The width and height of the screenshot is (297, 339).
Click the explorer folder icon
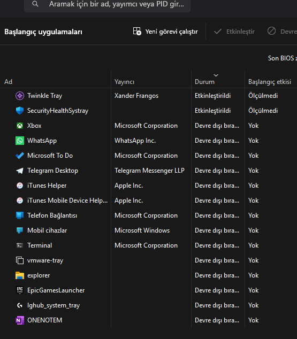pos(20,275)
